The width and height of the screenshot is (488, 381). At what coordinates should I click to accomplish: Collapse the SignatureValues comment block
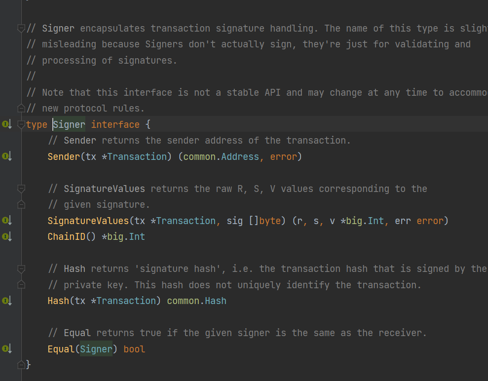tap(21, 189)
